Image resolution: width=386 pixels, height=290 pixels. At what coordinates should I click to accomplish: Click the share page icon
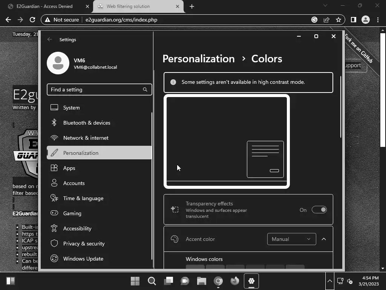pos(326,20)
